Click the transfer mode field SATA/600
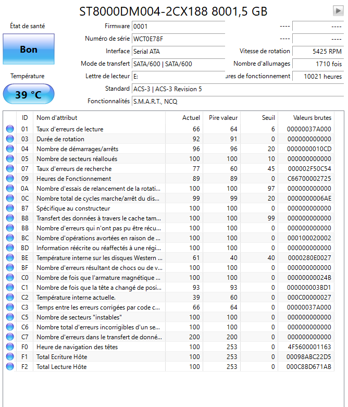 [178, 64]
